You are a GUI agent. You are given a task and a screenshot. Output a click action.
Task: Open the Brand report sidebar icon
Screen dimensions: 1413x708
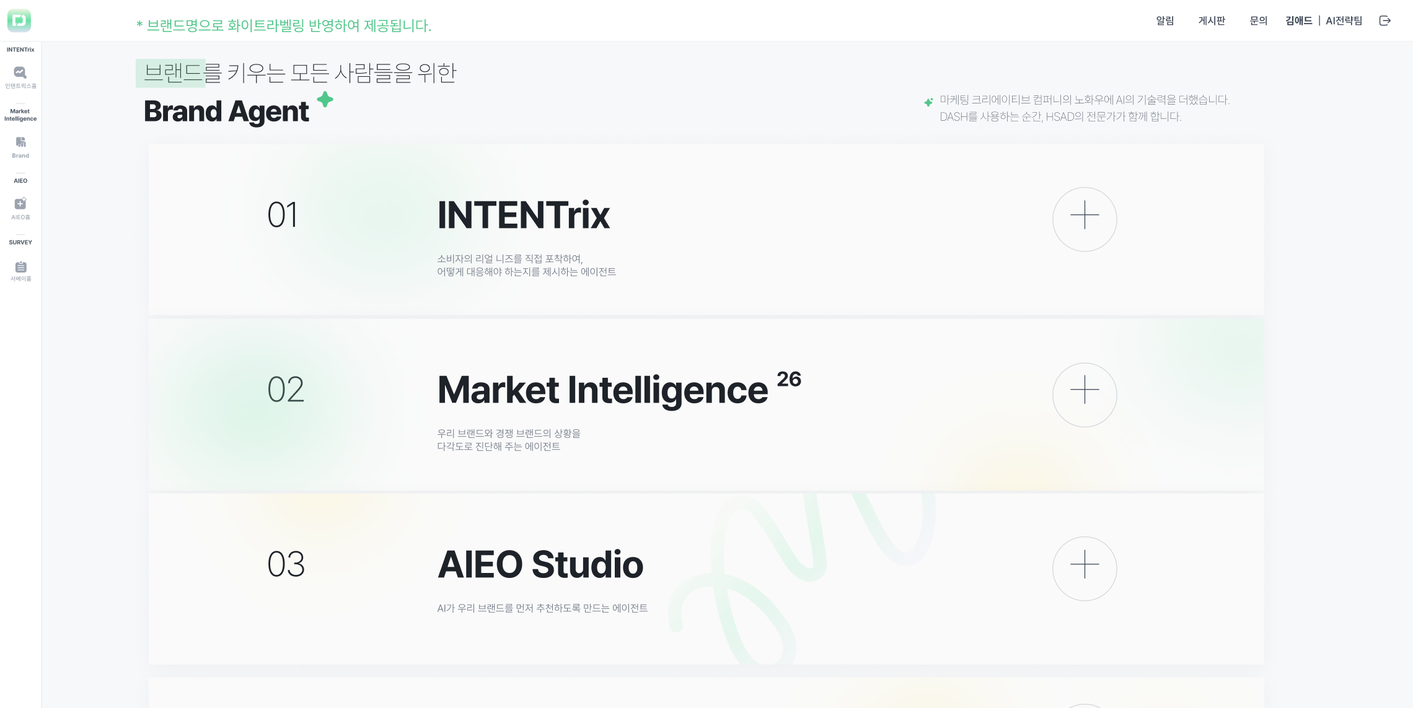(20, 142)
